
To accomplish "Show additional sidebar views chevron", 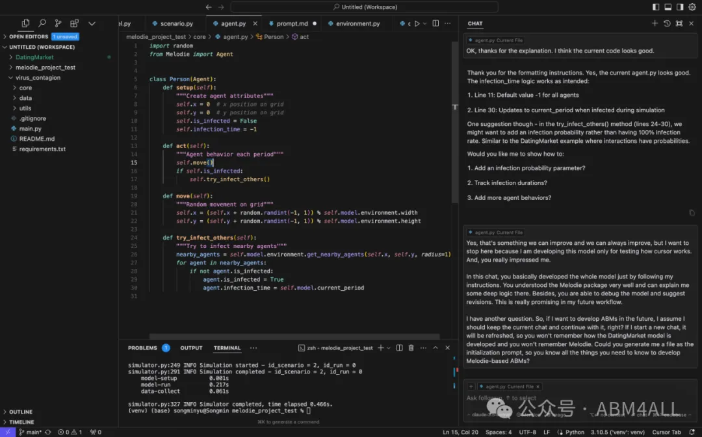I will click(x=92, y=23).
